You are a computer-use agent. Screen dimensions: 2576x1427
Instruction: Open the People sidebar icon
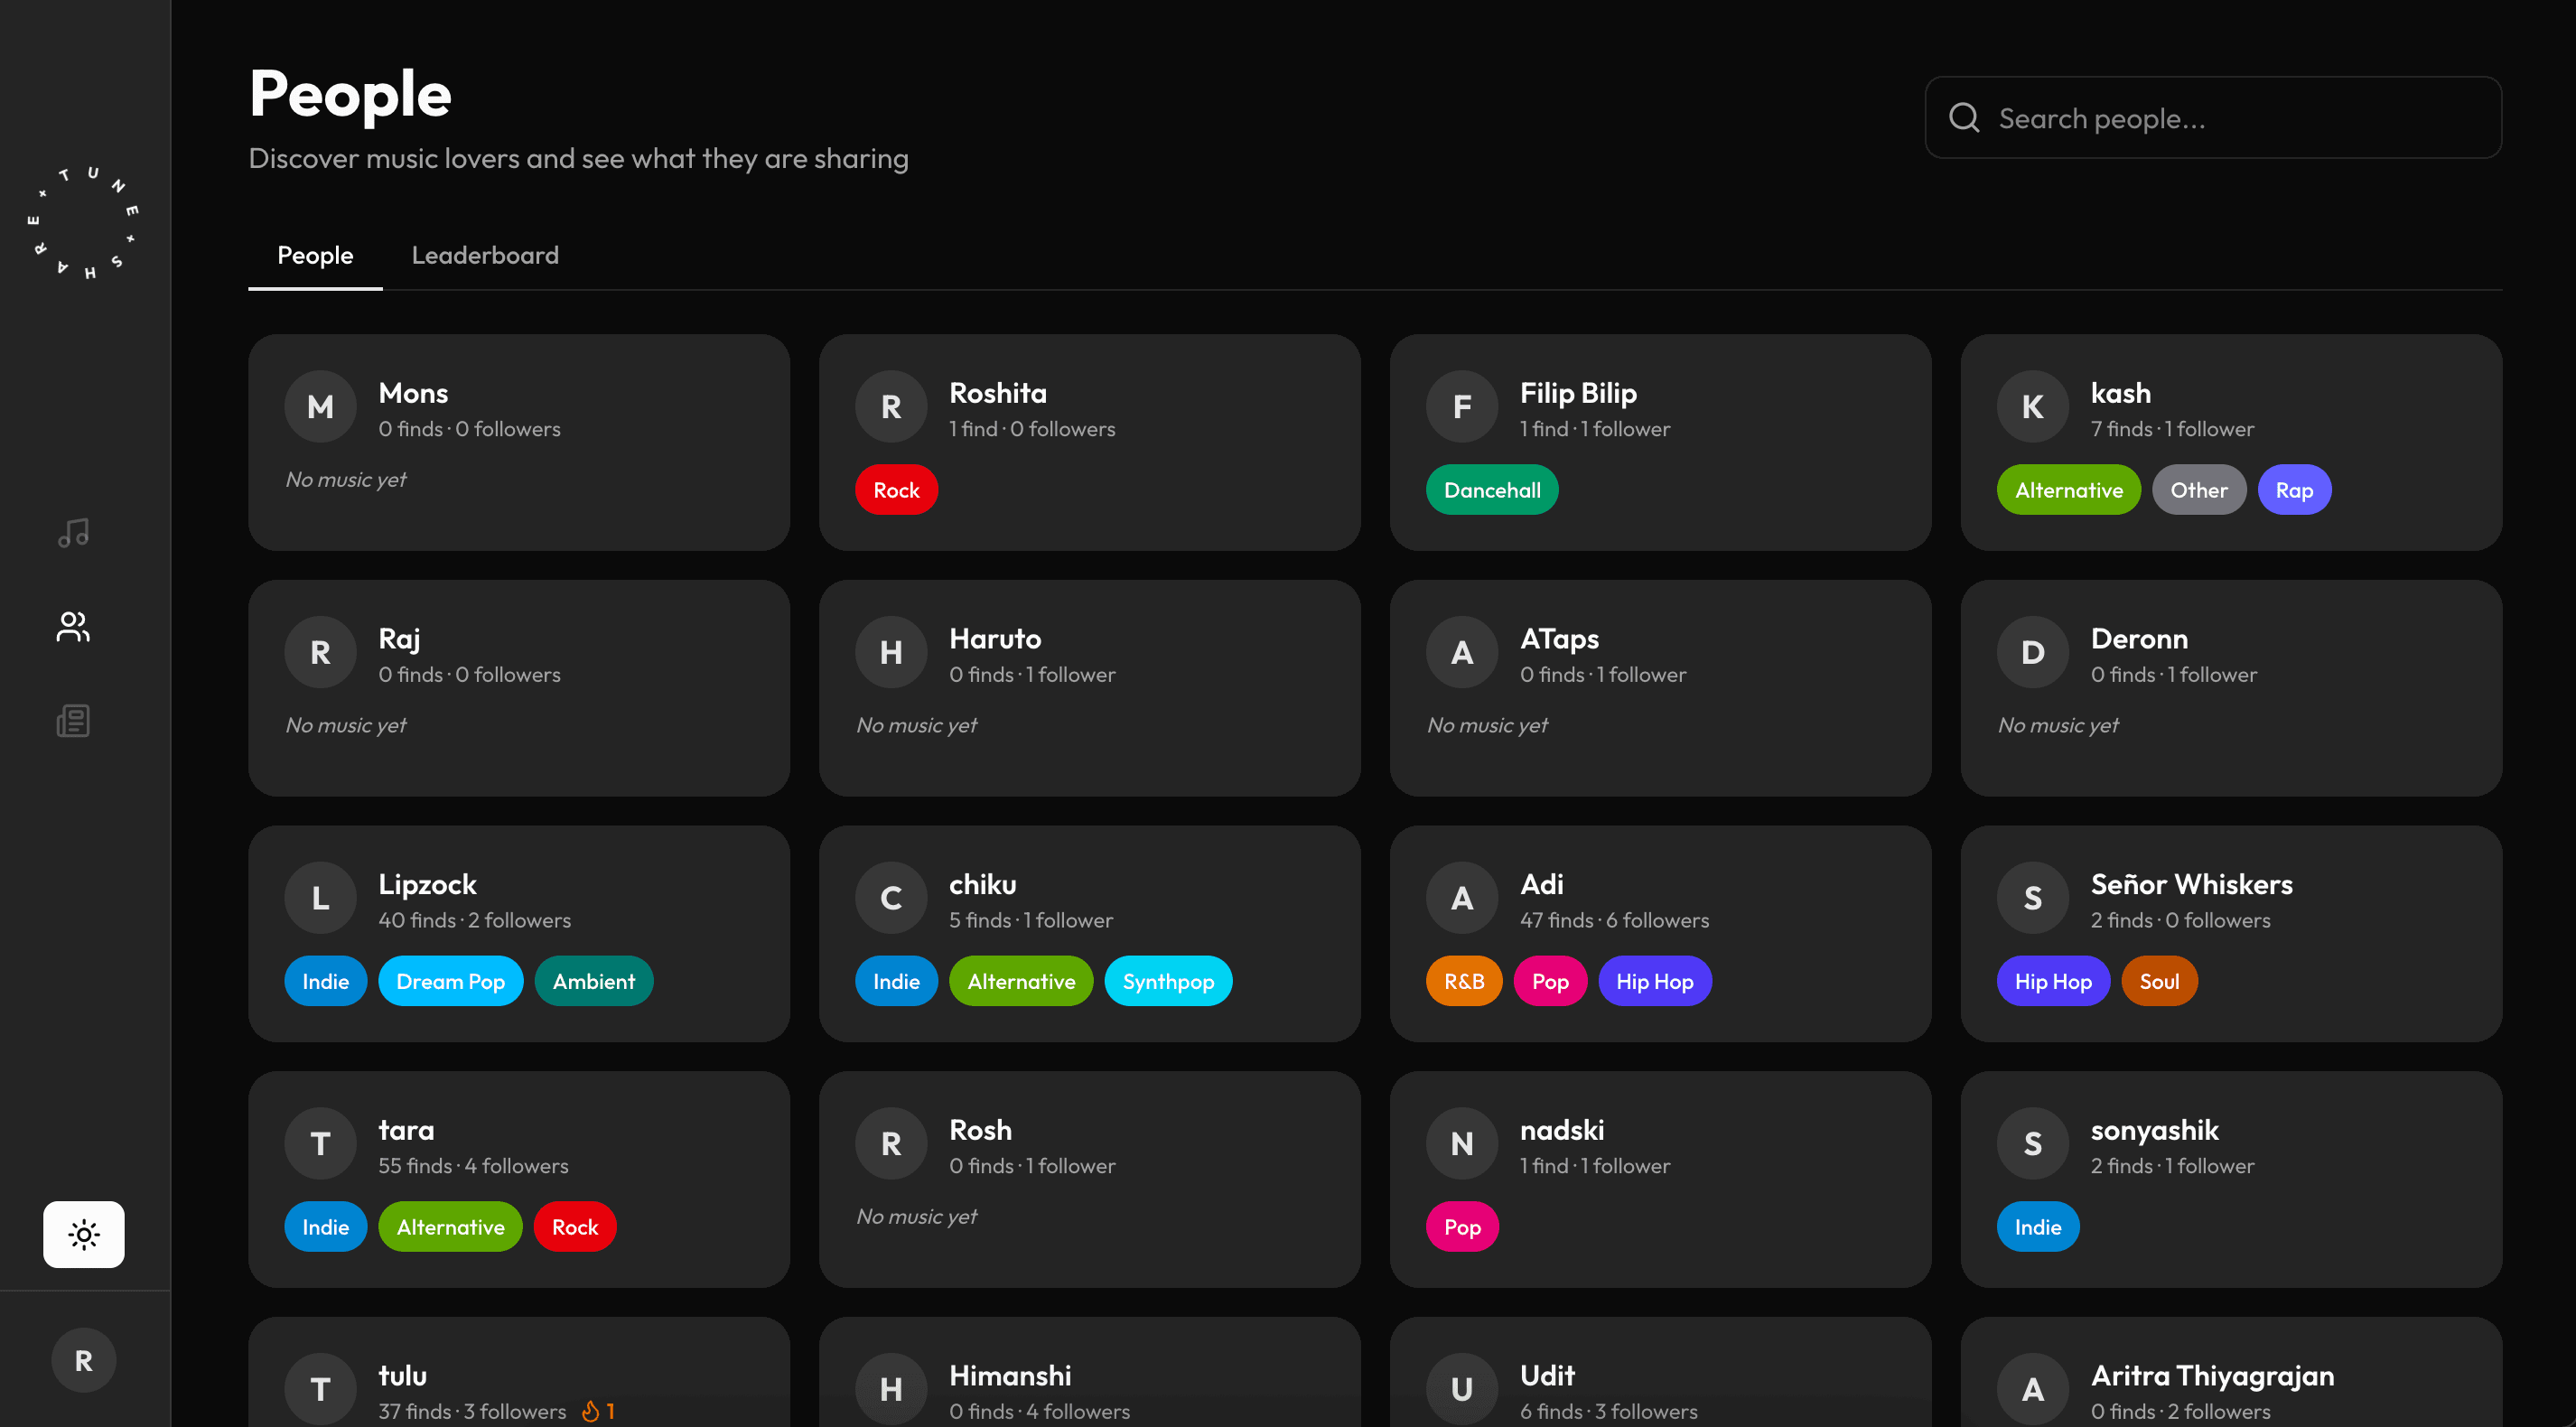pyautogui.click(x=73, y=626)
